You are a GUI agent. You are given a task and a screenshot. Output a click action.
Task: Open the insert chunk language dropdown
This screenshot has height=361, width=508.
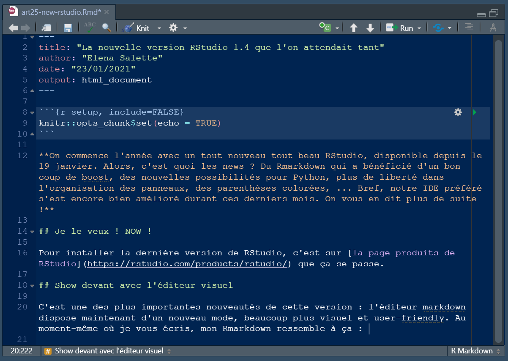tap(337, 28)
